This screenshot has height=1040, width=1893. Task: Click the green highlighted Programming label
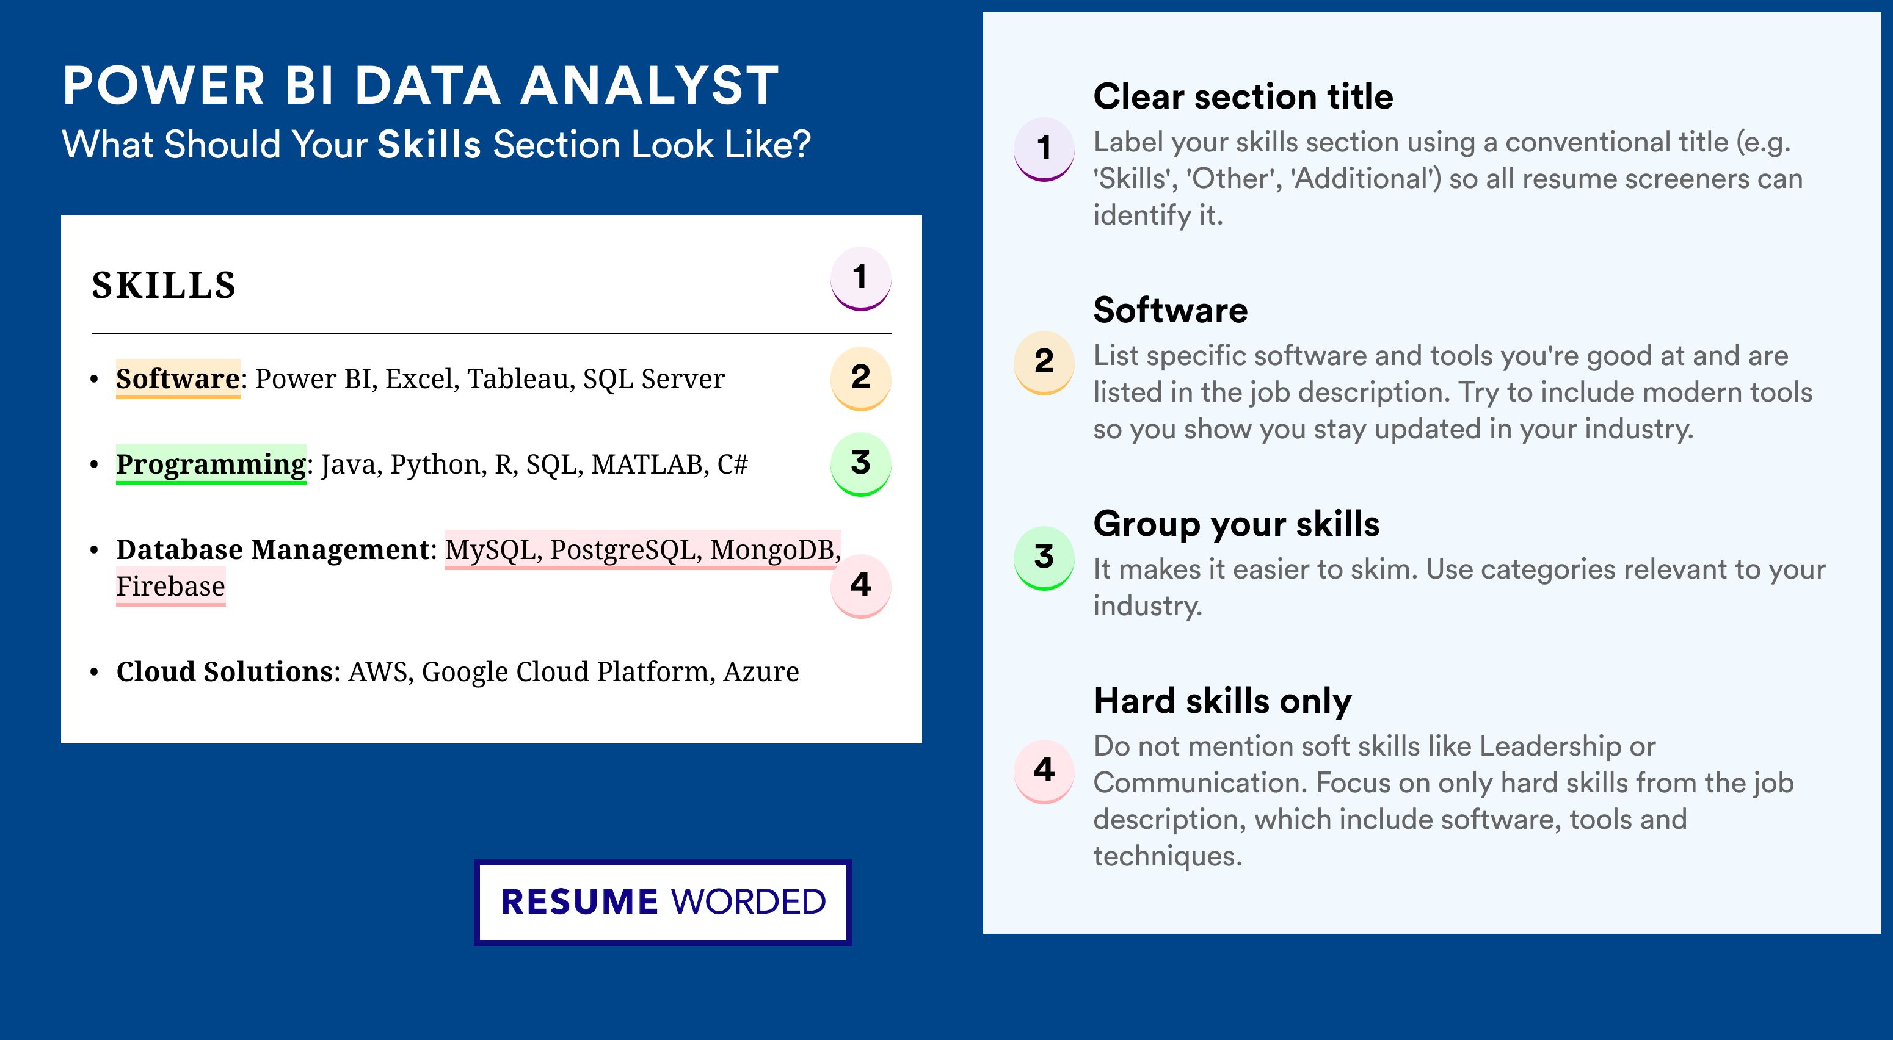(x=211, y=464)
